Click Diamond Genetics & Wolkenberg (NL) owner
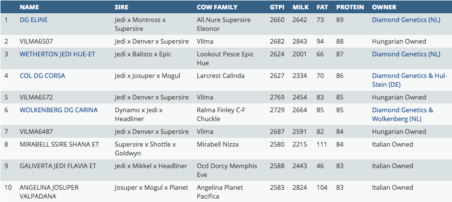Viewport: 452px width, 202px height. click(402, 114)
